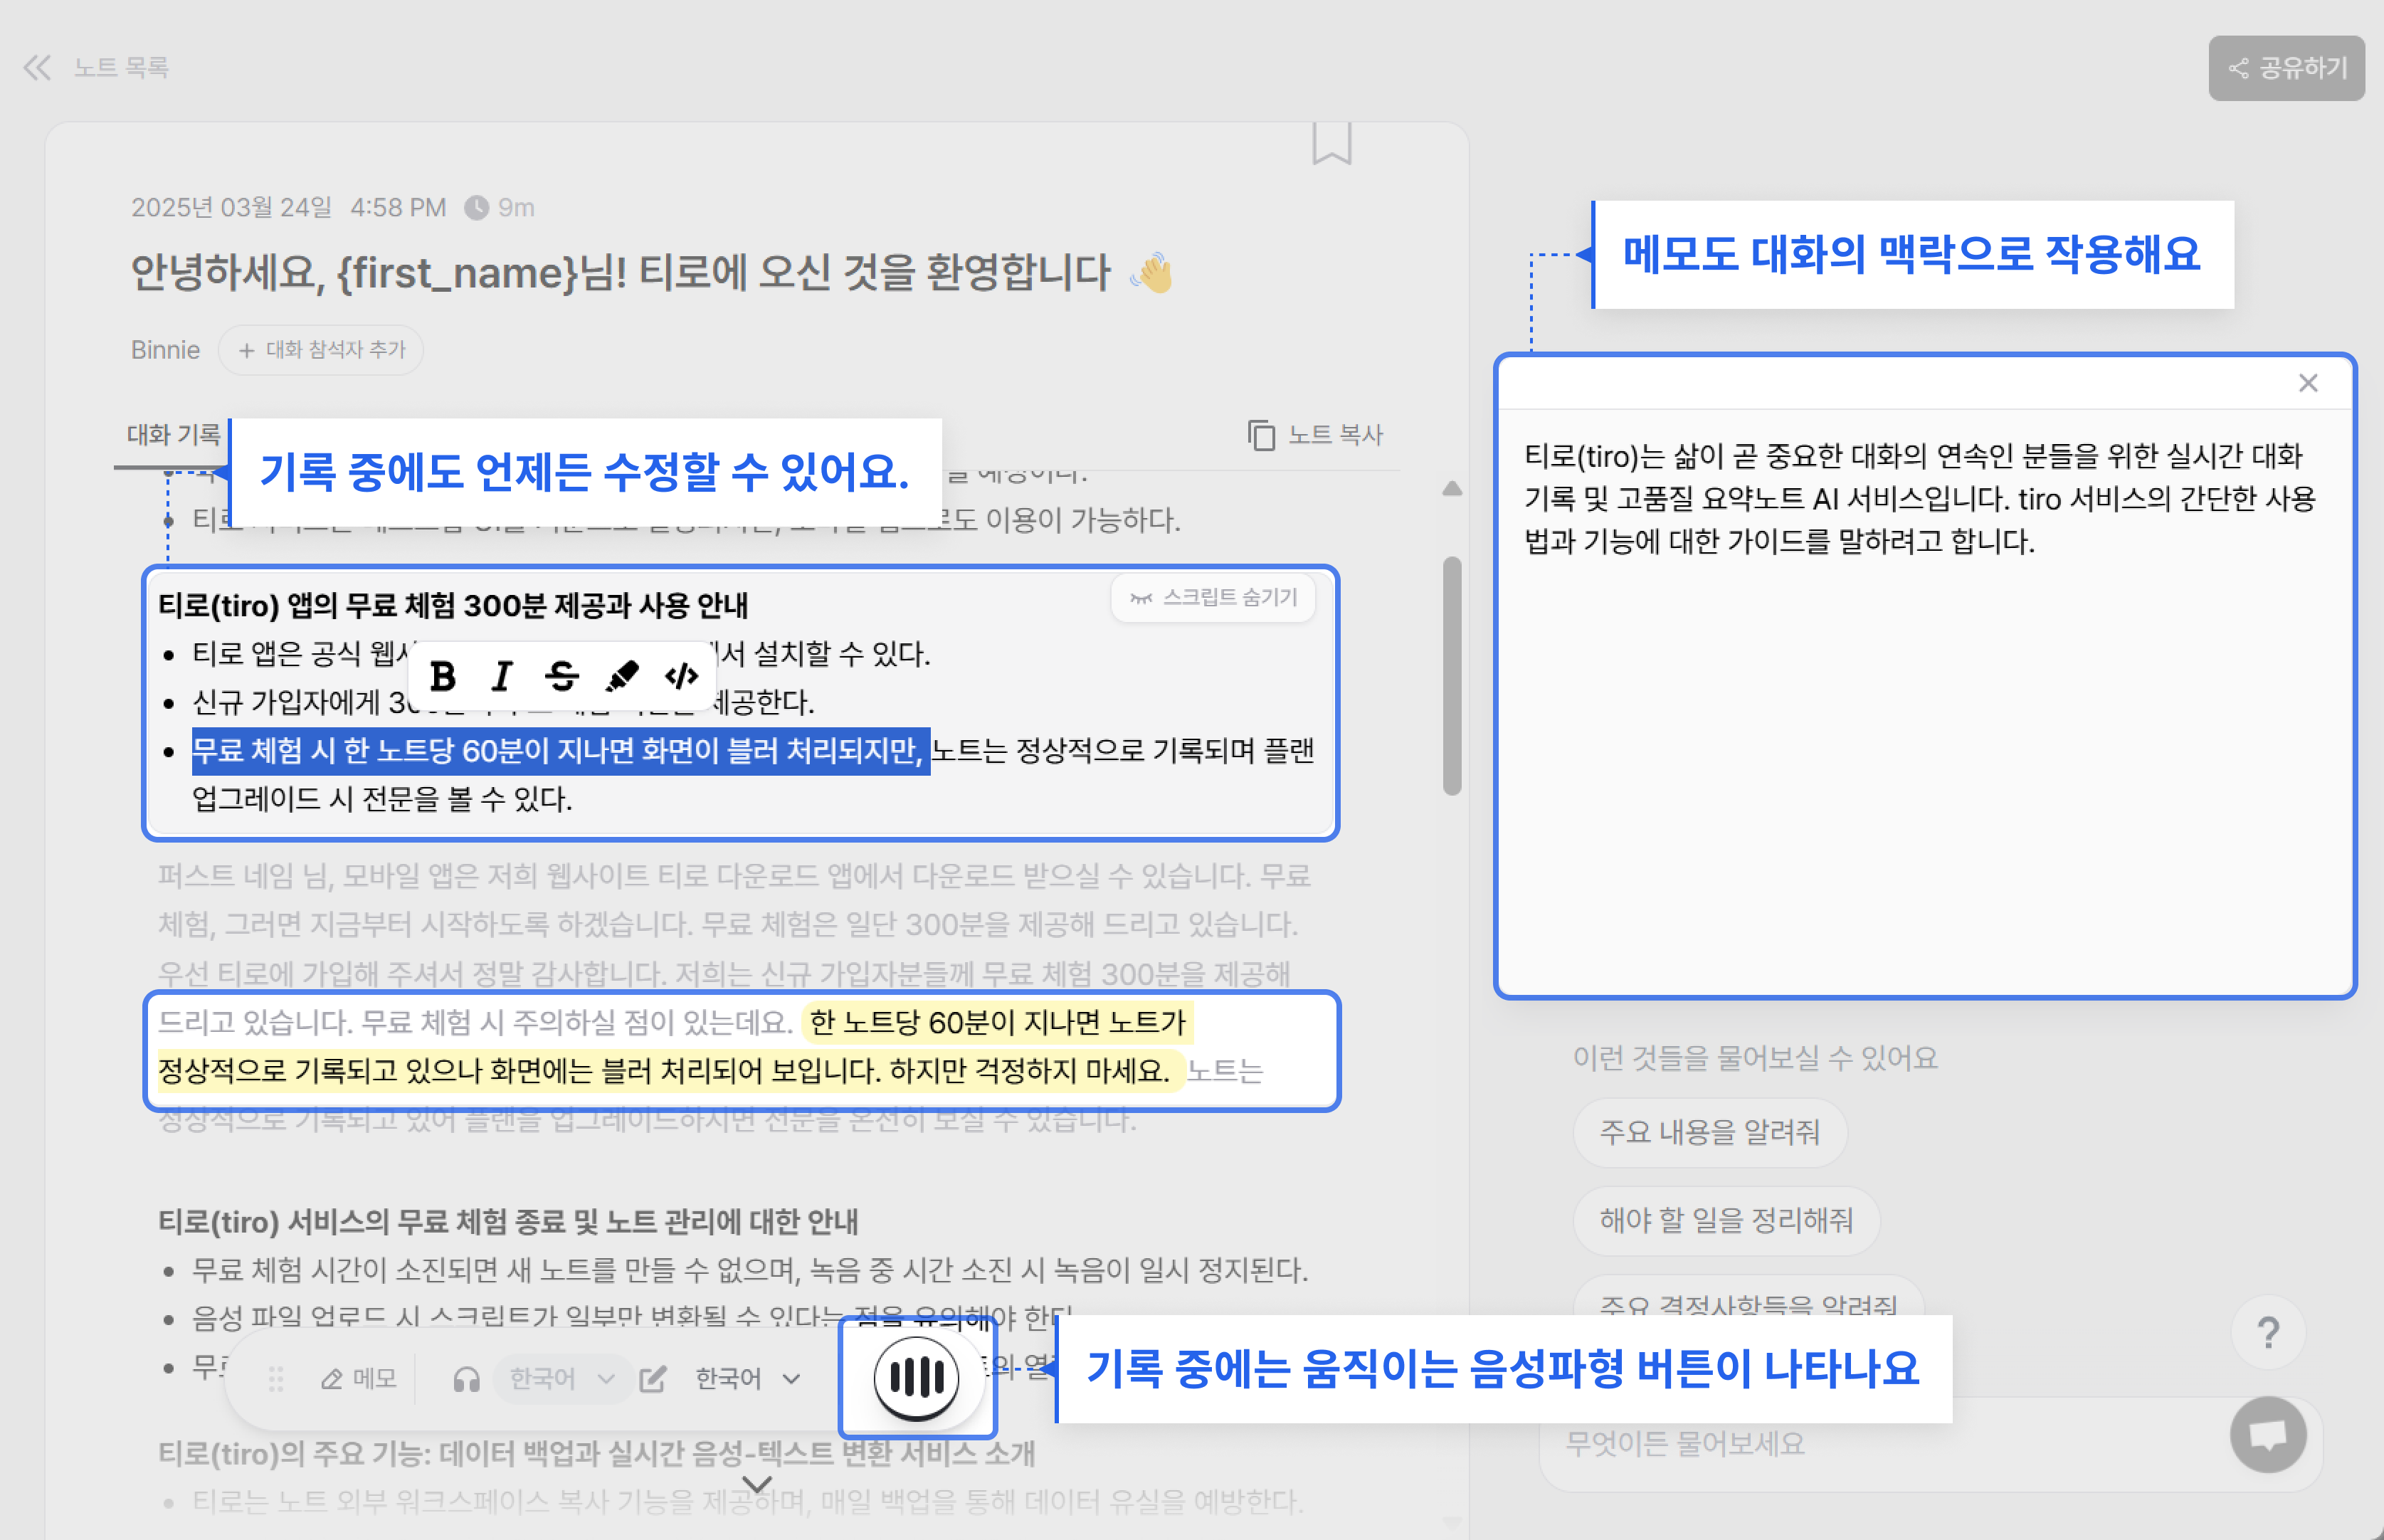The image size is (2384, 1540).
Task: Hide the script with 스크립트 숨기기
Action: (x=1213, y=598)
